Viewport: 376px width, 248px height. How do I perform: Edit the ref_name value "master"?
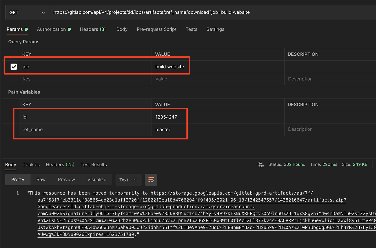[x=162, y=129]
